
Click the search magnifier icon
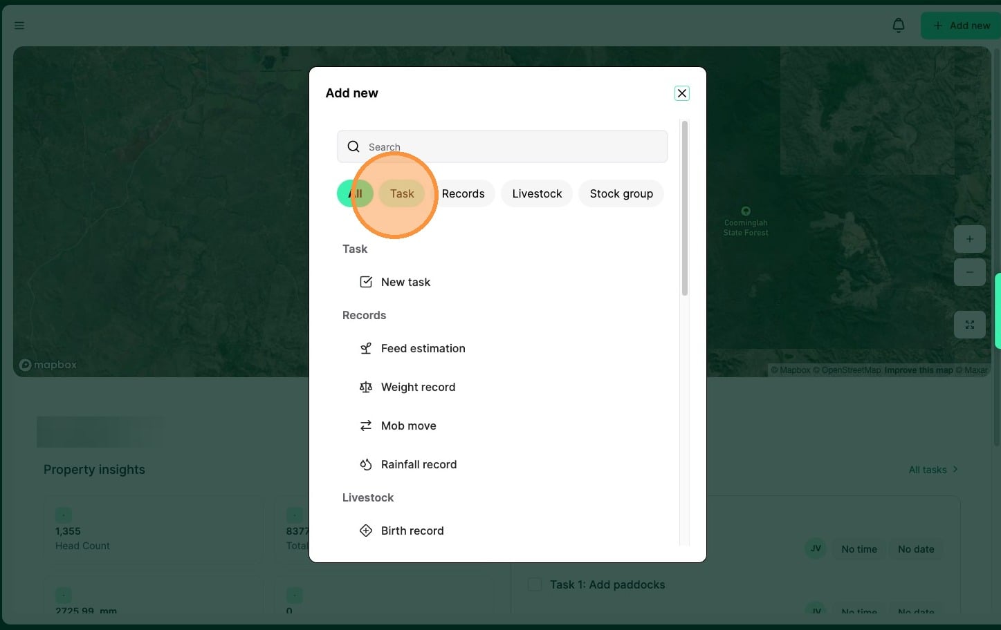point(353,146)
